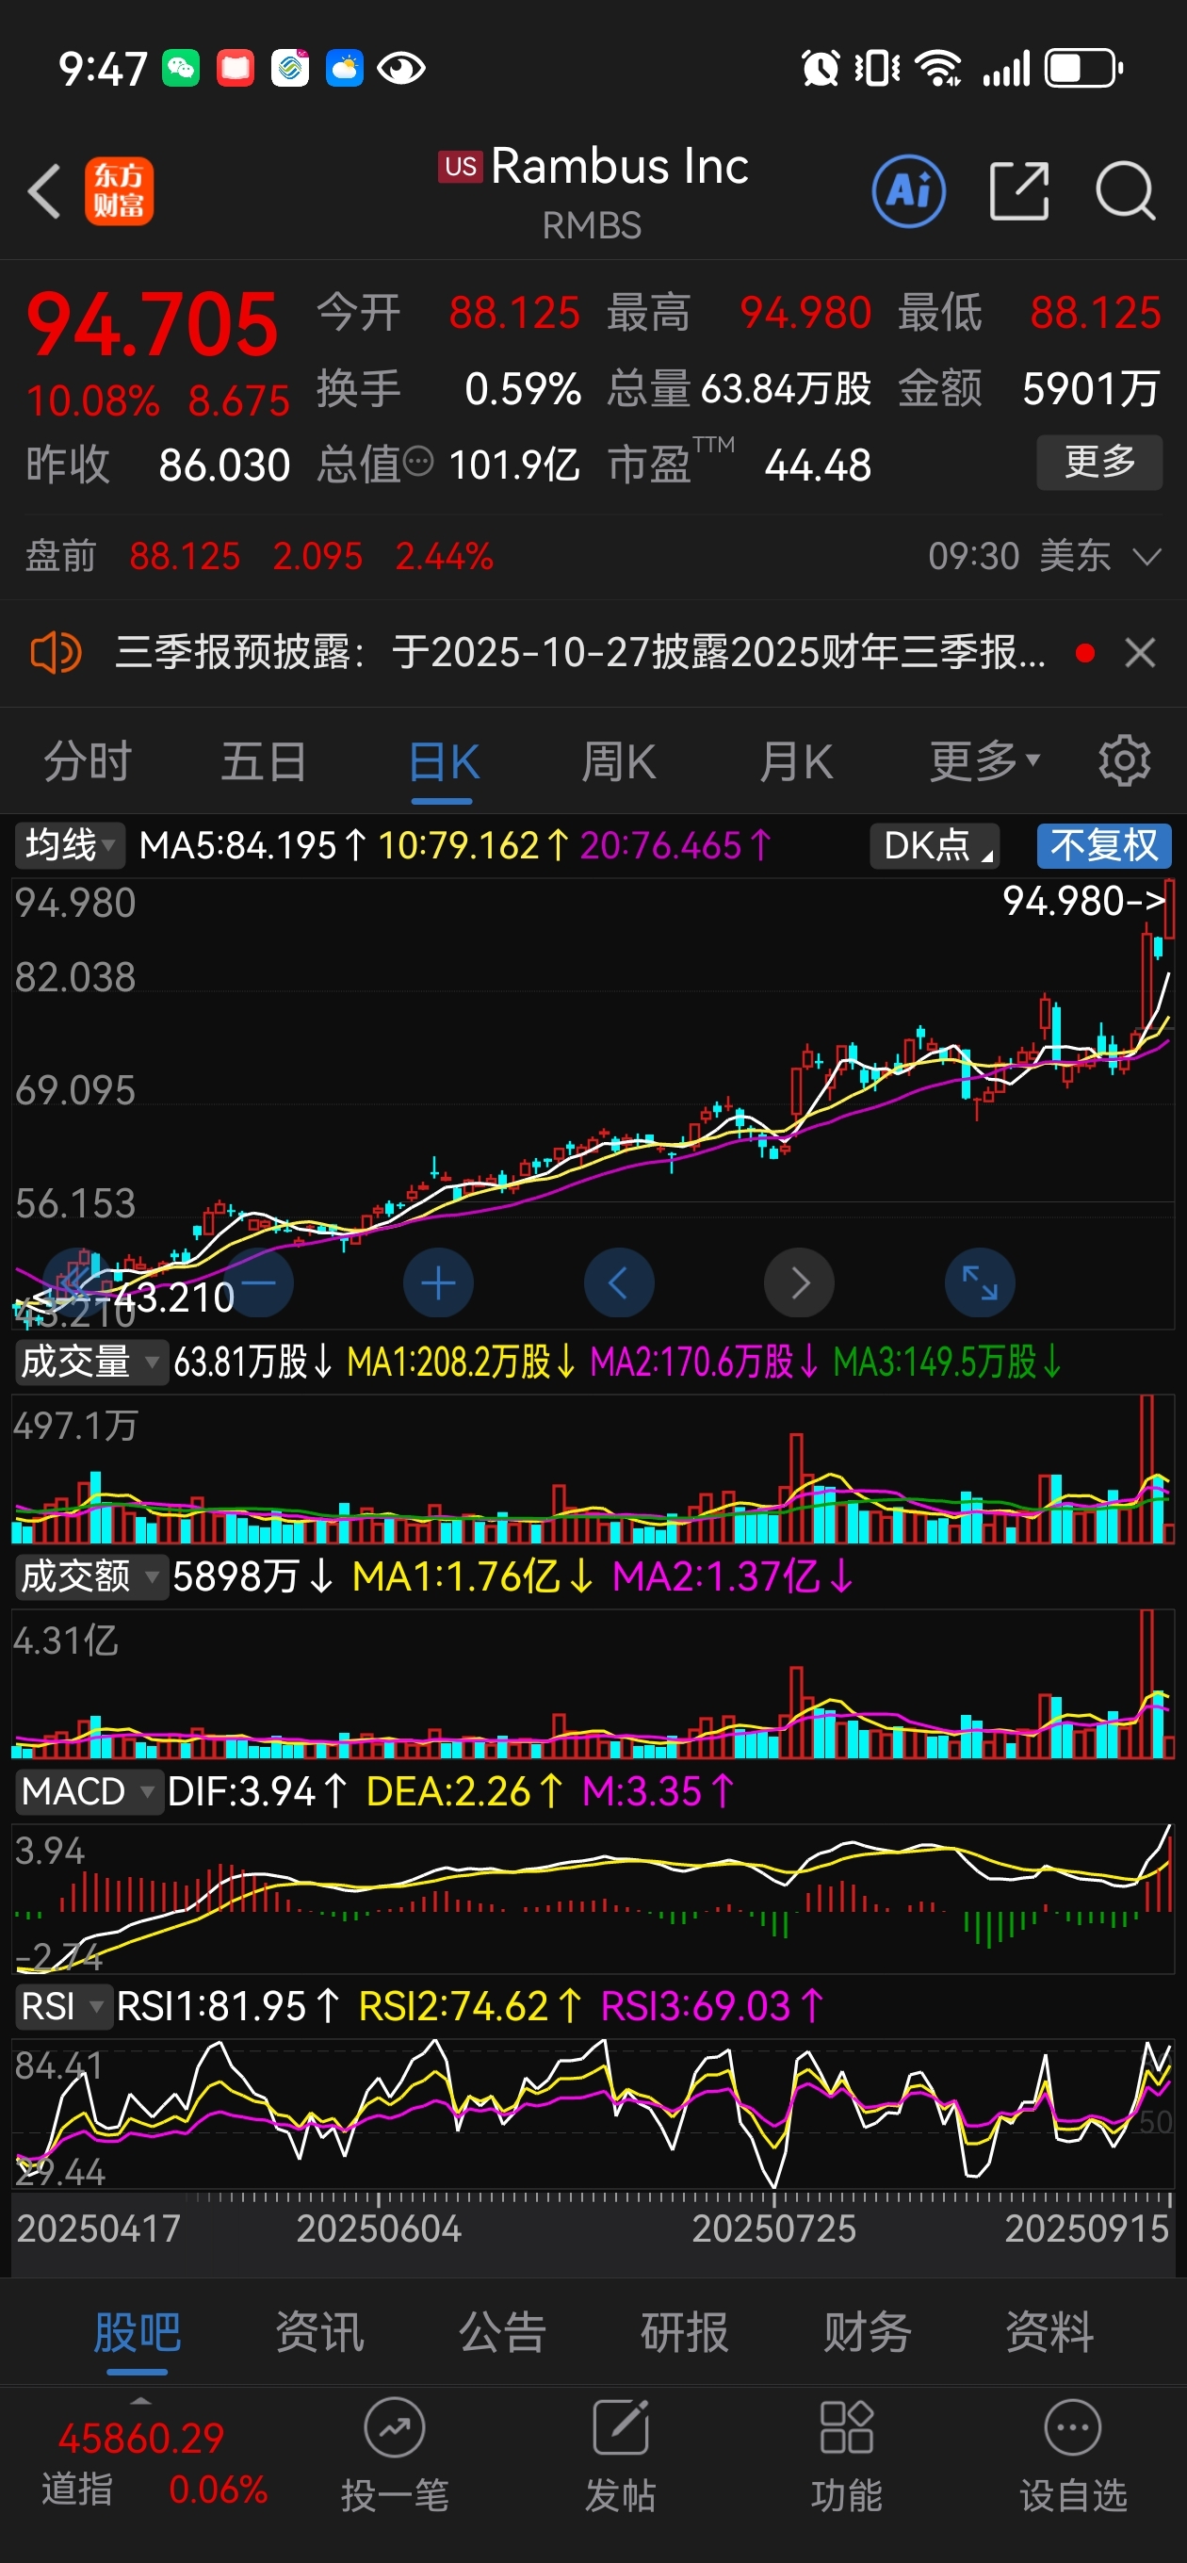Image resolution: width=1187 pixels, height=2563 pixels.
Task: Expand chart to fullscreen
Action: click(980, 1283)
